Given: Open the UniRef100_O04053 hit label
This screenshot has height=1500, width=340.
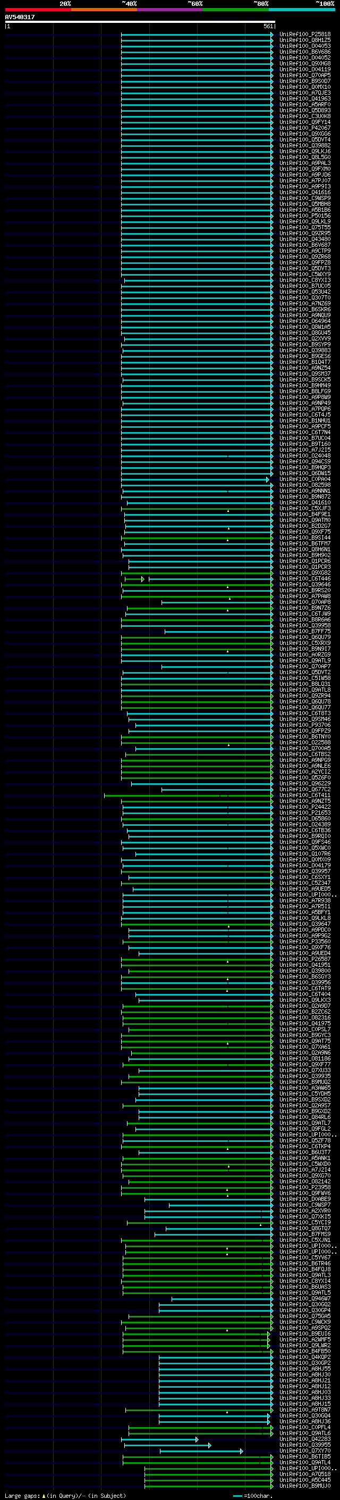Looking at the screenshot, I should point(305,46).
